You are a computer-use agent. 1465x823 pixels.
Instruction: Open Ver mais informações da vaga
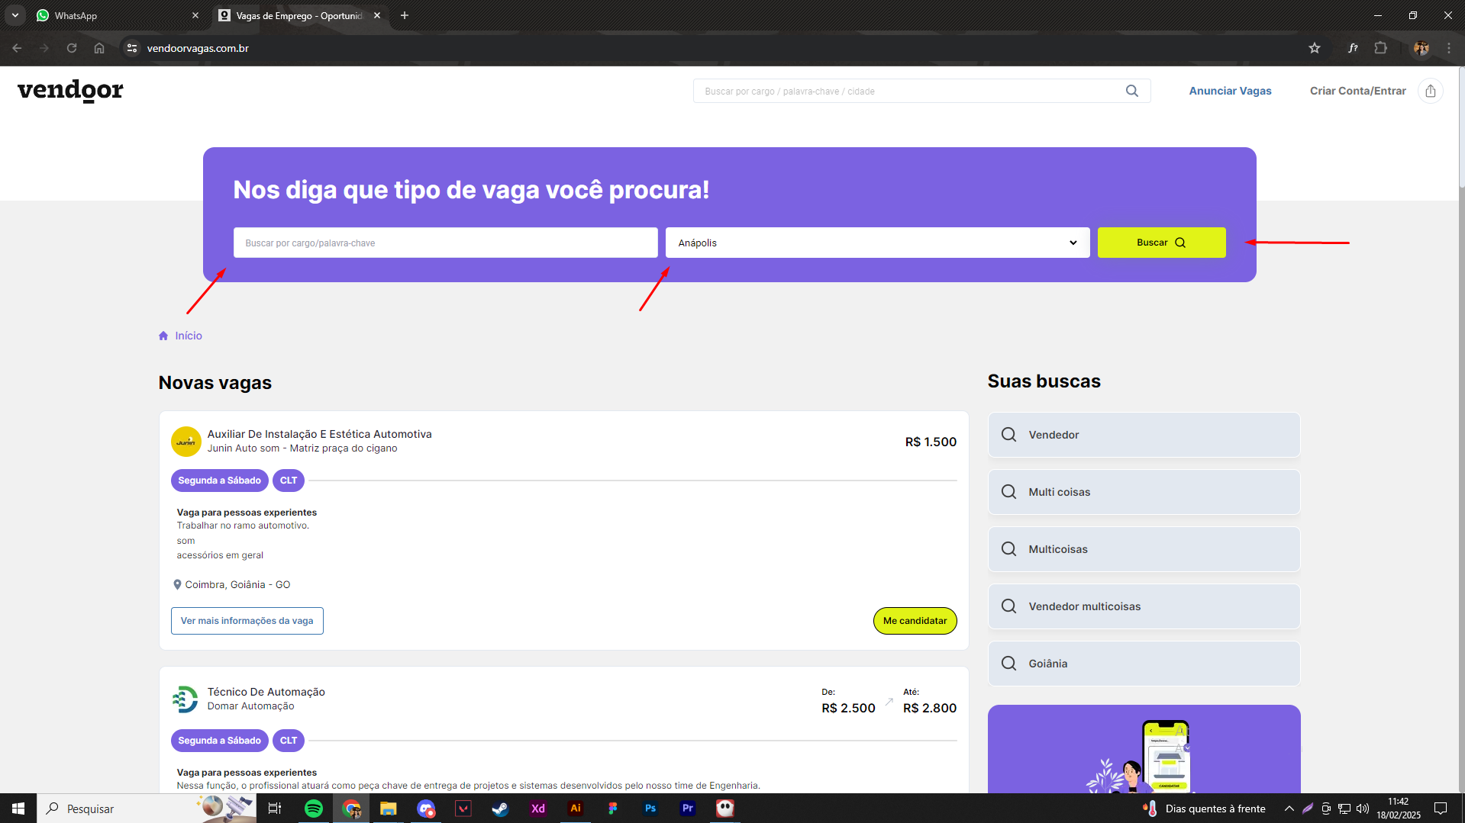point(247,621)
